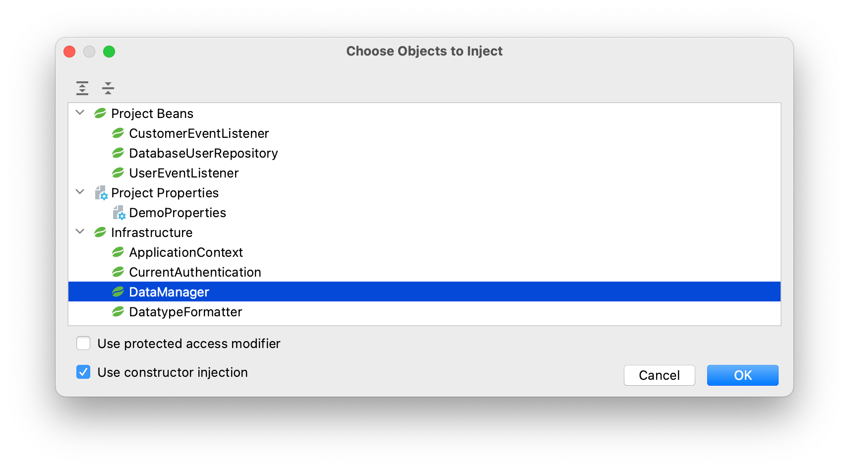Click the Infrastructure spring leaf icon
The image size is (849, 470).
pyautogui.click(x=100, y=233)
